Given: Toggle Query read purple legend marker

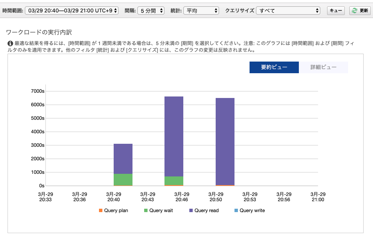Looking at the screenshot, I should 191,211.
